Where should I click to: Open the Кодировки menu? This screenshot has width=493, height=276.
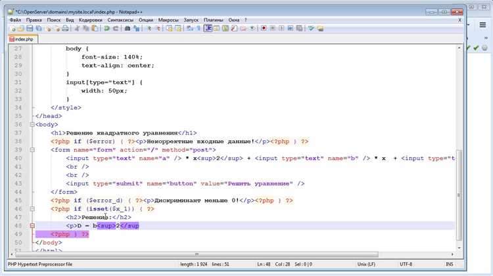pos(91,20)
